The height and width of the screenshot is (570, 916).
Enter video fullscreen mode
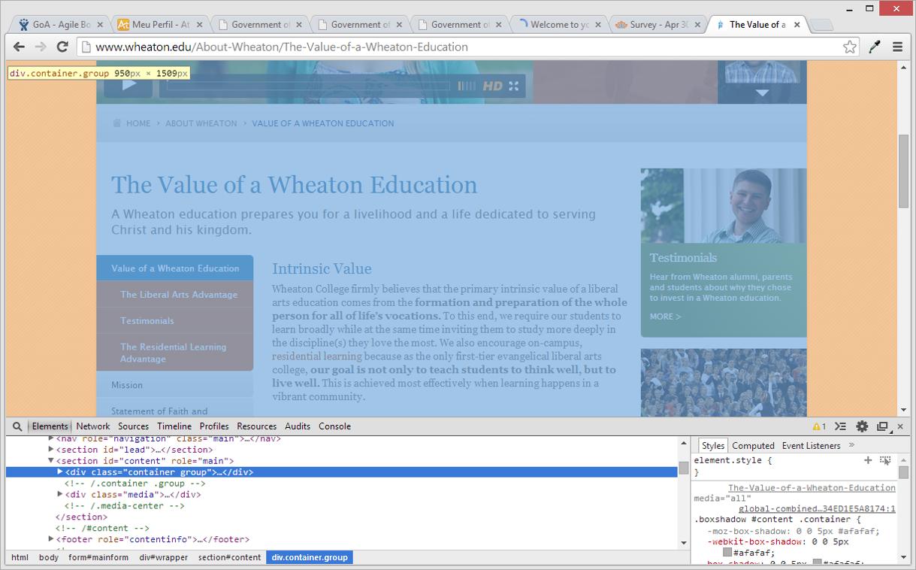point(514,86)
